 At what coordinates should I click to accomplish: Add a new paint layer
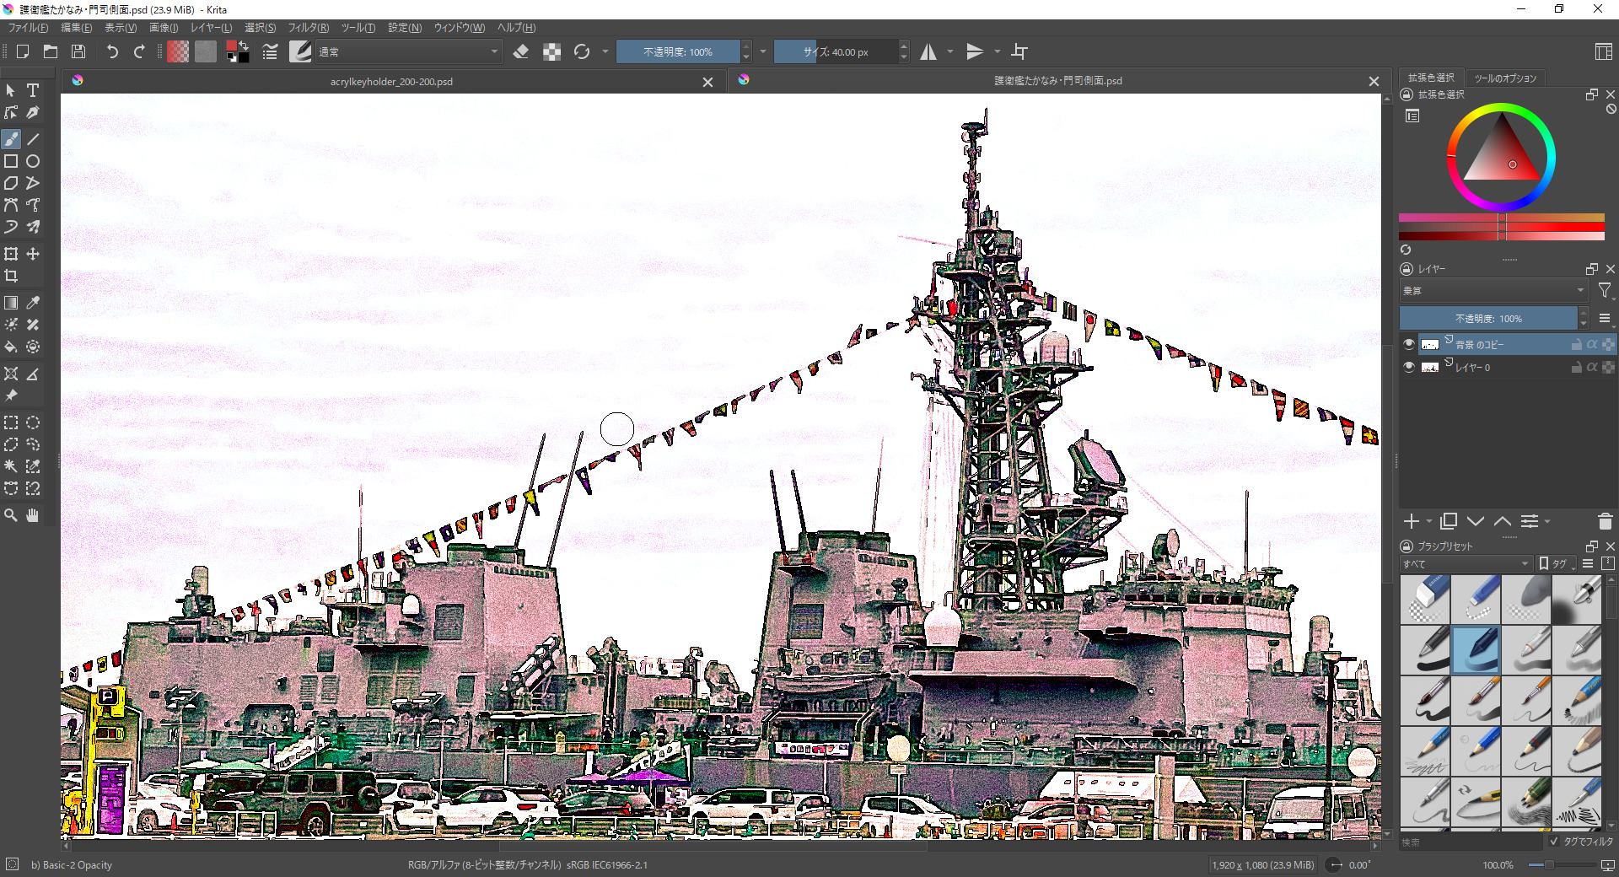tap(1412, 521)
